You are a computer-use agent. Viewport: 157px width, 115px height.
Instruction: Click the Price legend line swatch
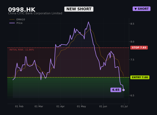(x=12, y=23)
